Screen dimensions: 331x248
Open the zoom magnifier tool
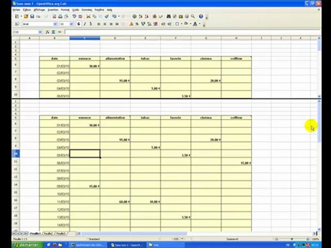[193, 16]
